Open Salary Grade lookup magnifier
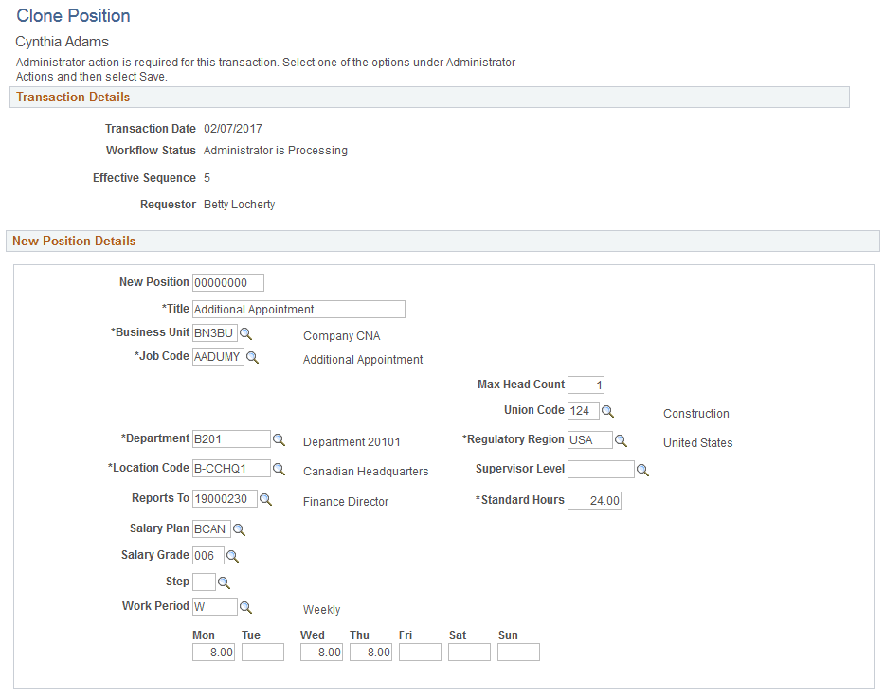Viewport: 884px width, 698px height. tap(232, 556)
